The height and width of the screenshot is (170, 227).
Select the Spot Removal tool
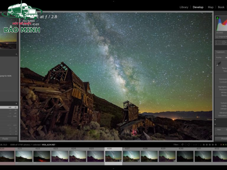[224, 43]
